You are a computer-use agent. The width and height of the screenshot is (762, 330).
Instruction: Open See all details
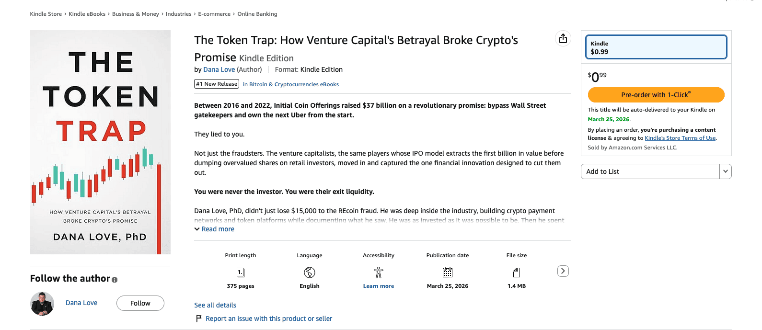click(215, 305)
